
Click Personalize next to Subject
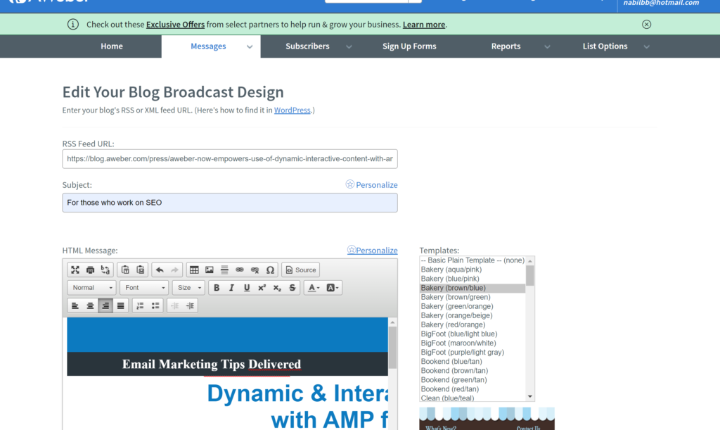(371, 184)
